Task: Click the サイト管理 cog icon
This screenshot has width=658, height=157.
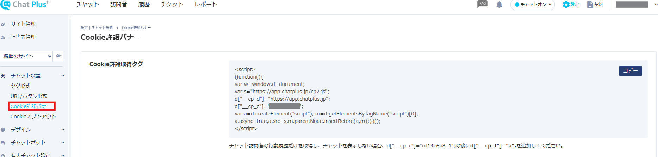Action: (3, 24)
